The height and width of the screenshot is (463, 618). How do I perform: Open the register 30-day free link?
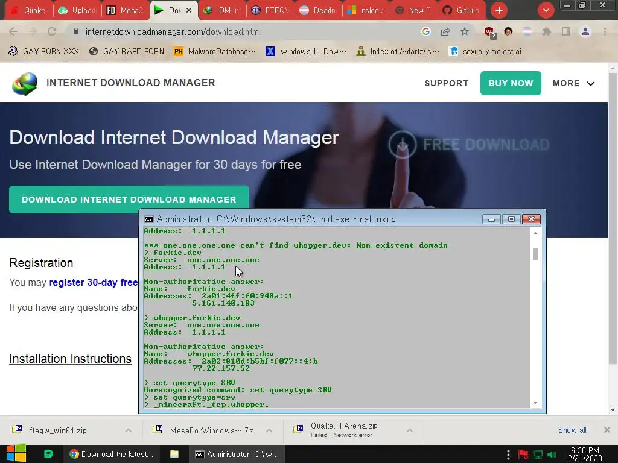pyautogui.click(x=94, y=282)
